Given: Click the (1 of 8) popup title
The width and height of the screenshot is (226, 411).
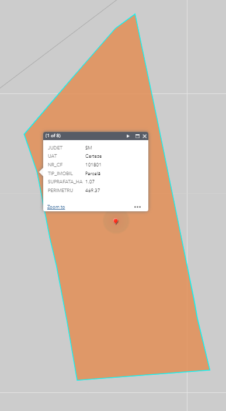Looking at the screenshot, I should click(x=53, y=135).
